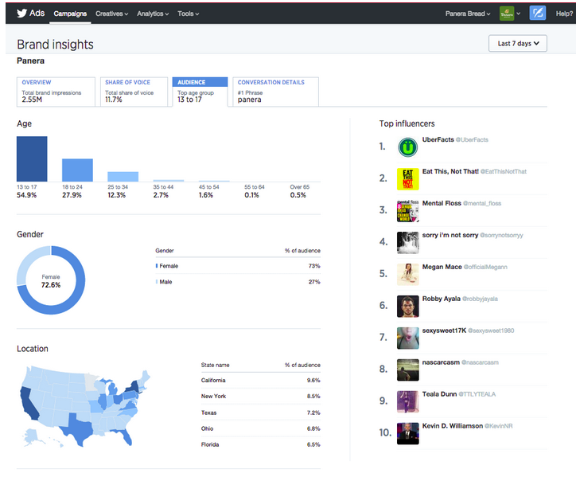This screenshot has width=576, height=485.
Task: Open Megan Mace influencer profile link
Action: (442, 268)
